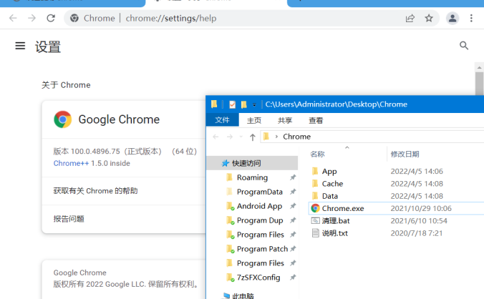Screen dimensions: 484x299
Task: Select 快速访问 in navigation pane
Action: [x=252, y=163]
